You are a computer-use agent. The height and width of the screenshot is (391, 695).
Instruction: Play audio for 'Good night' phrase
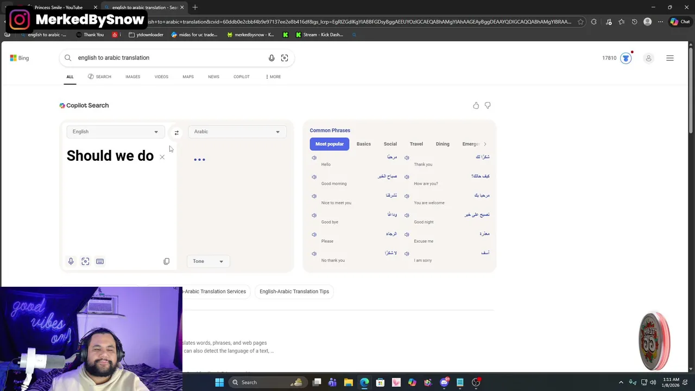(407, 215)
